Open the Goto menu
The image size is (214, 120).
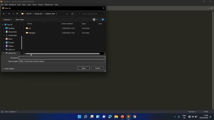[x=29, y=5]
